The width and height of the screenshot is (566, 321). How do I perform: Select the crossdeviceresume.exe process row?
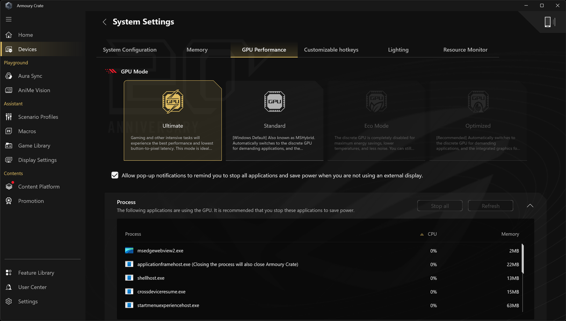pyautogui.click(x=322, y=292)
